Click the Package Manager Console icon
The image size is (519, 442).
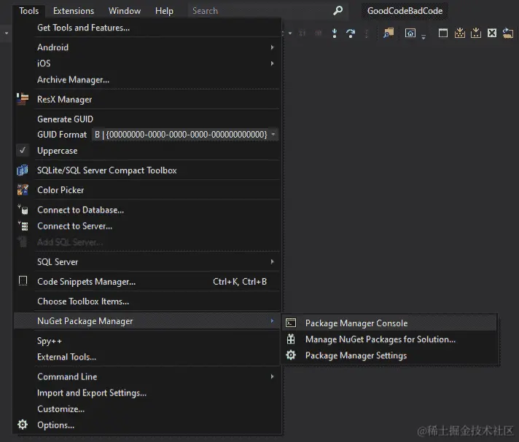pyautogui.click(x=291, y=323)
